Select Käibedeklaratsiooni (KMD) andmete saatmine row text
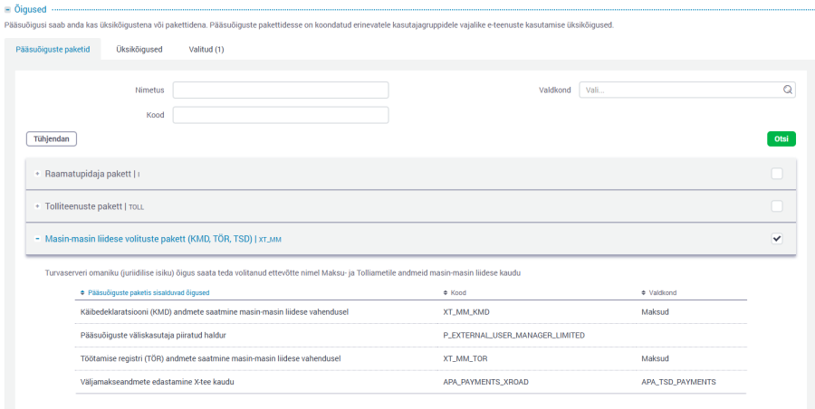This screenshot has width=815, height=409. [215, 312]
